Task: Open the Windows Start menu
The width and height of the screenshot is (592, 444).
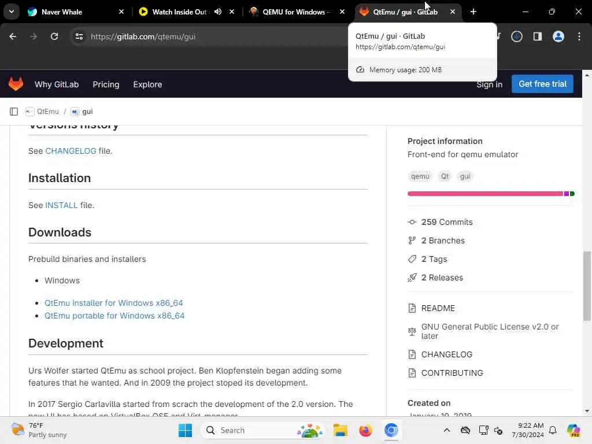Action: tap(185, 430)
